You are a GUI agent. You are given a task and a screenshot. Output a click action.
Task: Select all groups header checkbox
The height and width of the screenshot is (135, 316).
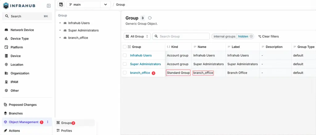click(x=125, y=47)
